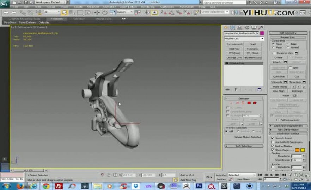
Task: Click Configure Modifier Sets icon
Action: 259,90
